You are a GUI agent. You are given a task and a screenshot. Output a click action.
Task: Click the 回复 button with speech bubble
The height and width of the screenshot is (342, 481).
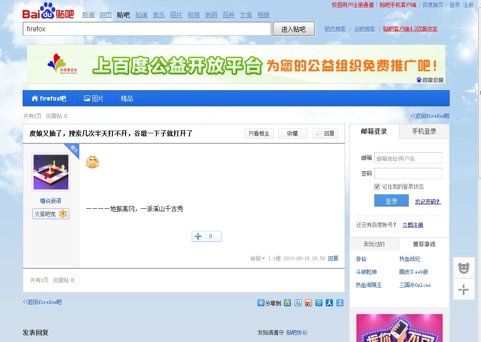click(x=325, y=133)
